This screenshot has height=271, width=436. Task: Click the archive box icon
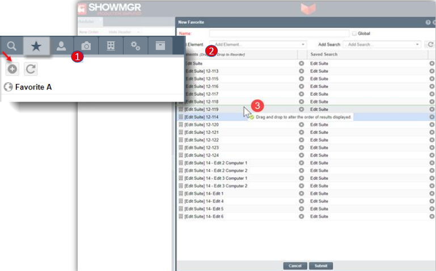coord(160,46)
